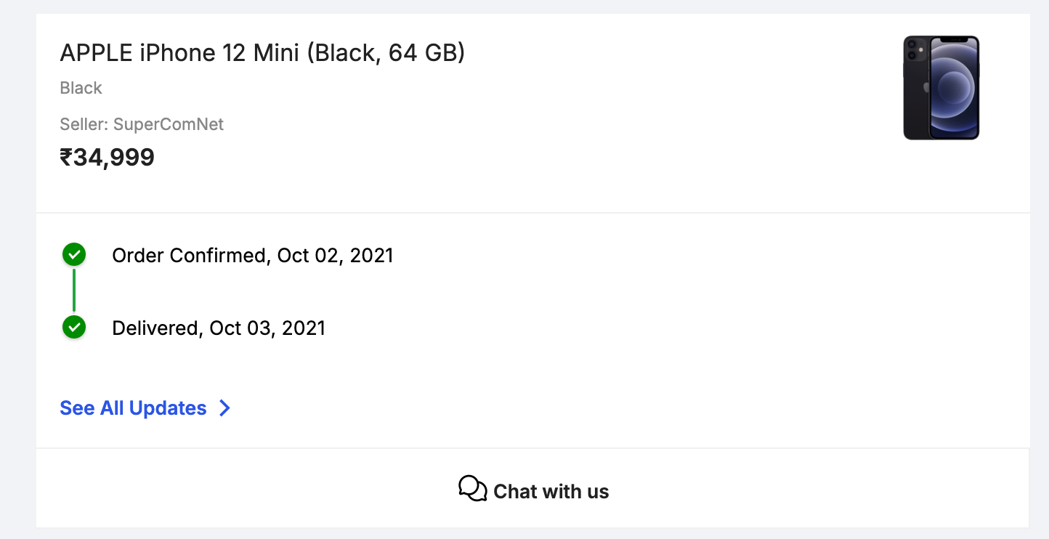Open the See All Updates link
The height and width of the screenshot is (539, 1049).
[133, 408]
